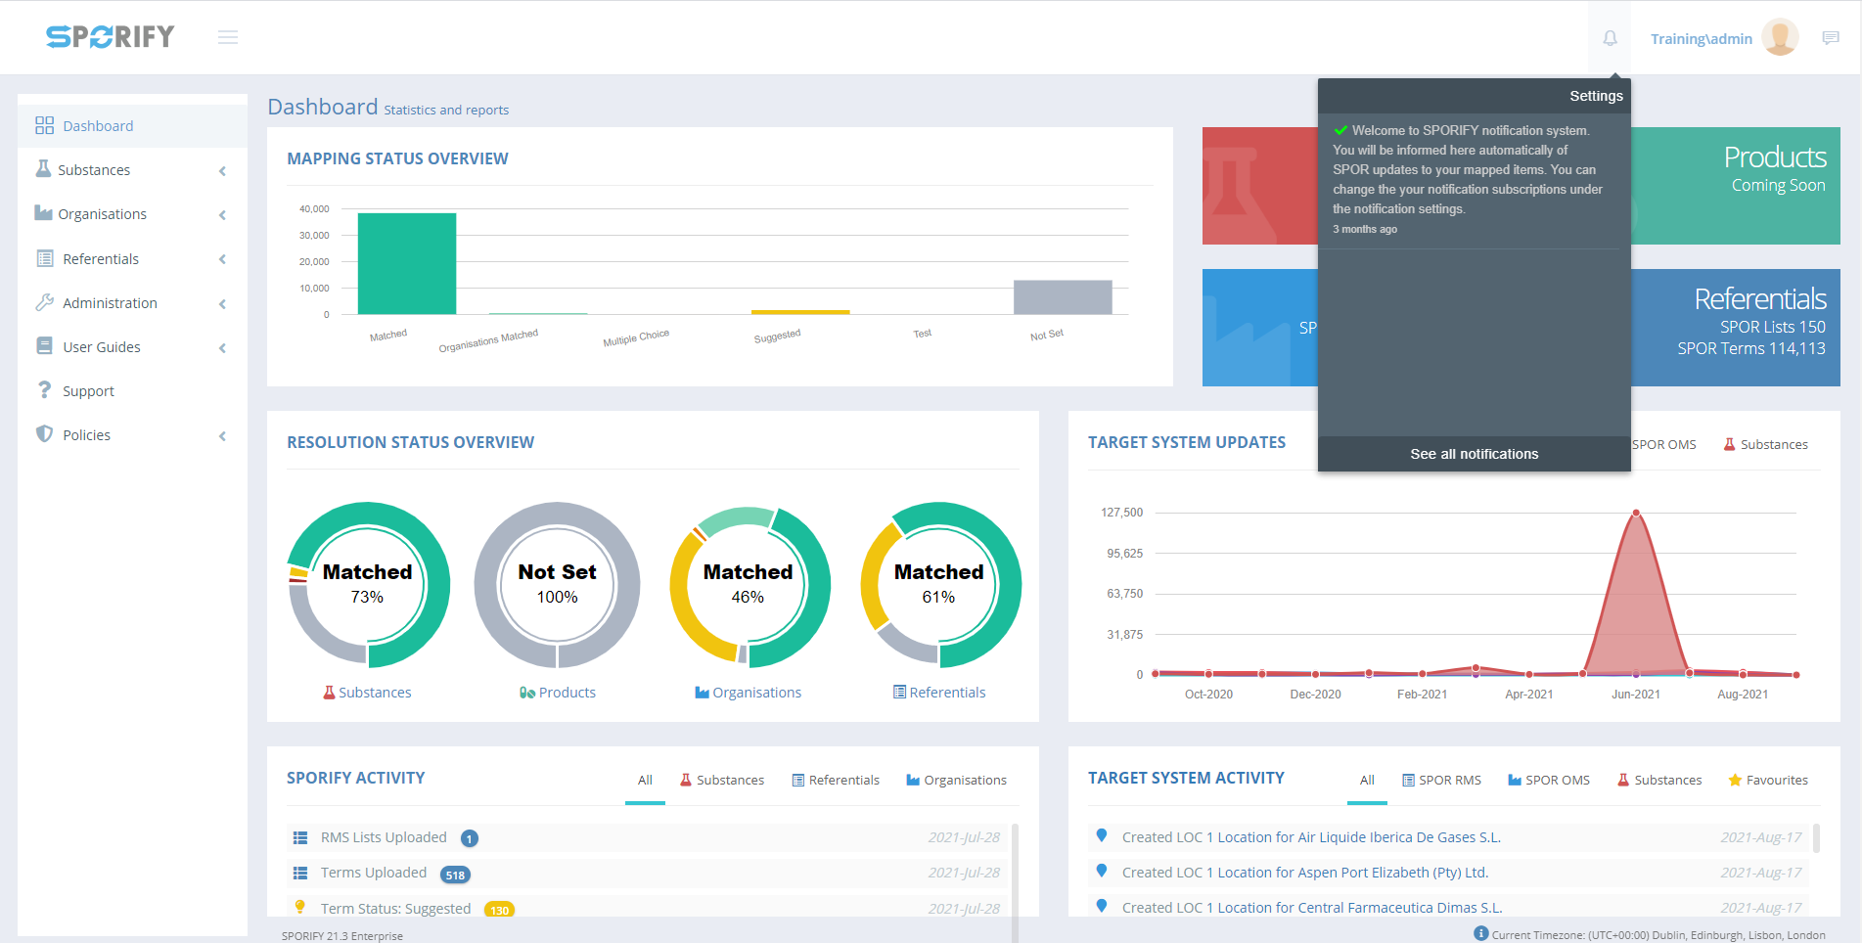This screenshot has height=943, width=1862.
Task: Select SPOR RMS tab in Target System Activity
Action: pyautogui.click(x=1441, y=780)
